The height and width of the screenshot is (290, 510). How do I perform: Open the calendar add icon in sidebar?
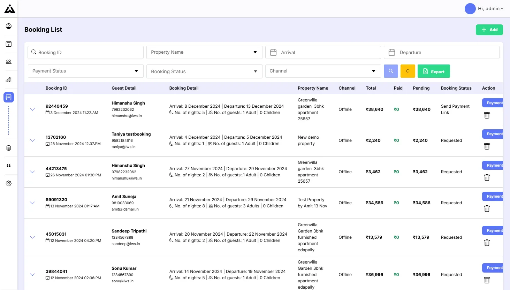(9, 44)
